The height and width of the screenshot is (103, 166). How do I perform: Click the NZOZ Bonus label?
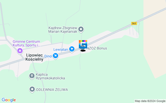point(97,48)
